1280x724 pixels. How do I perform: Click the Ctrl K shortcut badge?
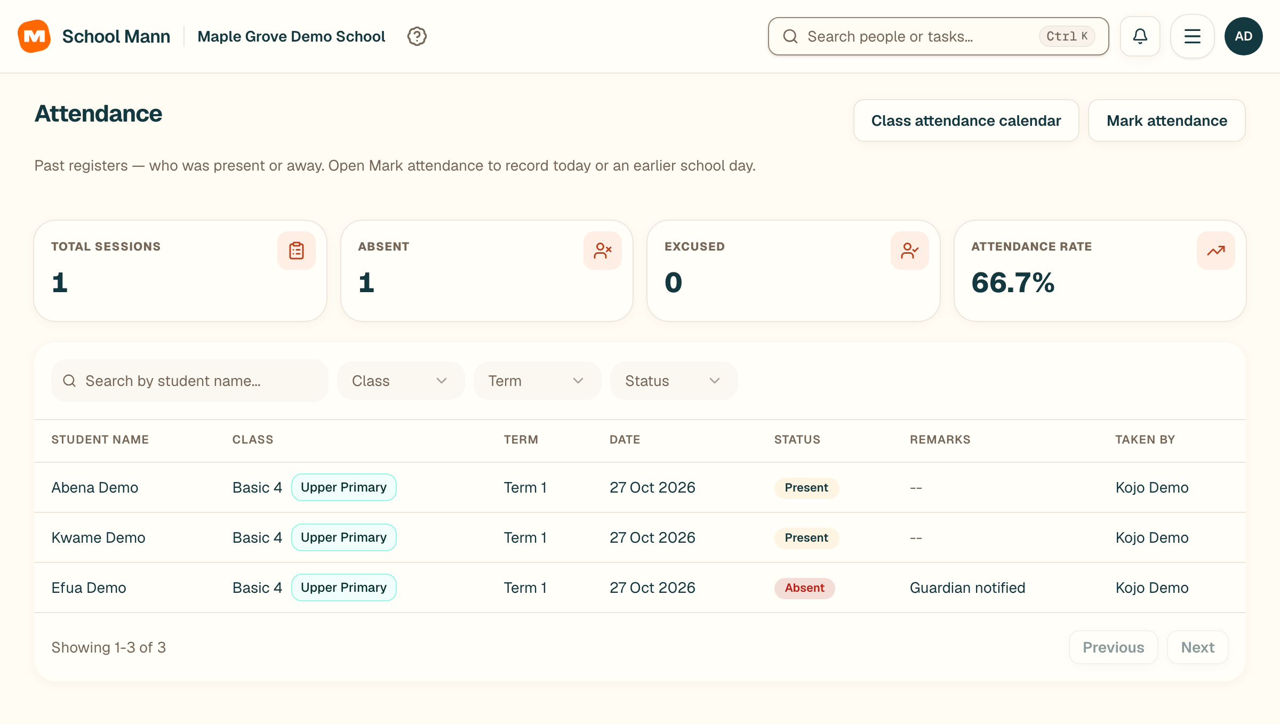1067,36
